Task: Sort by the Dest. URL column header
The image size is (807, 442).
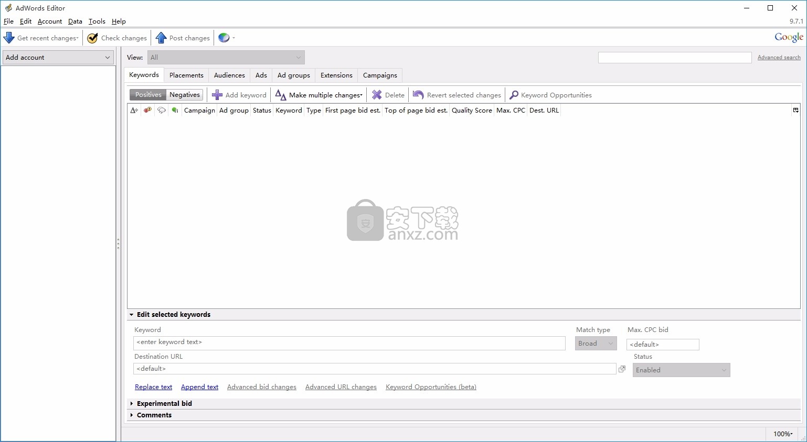Action: point(544,110)
